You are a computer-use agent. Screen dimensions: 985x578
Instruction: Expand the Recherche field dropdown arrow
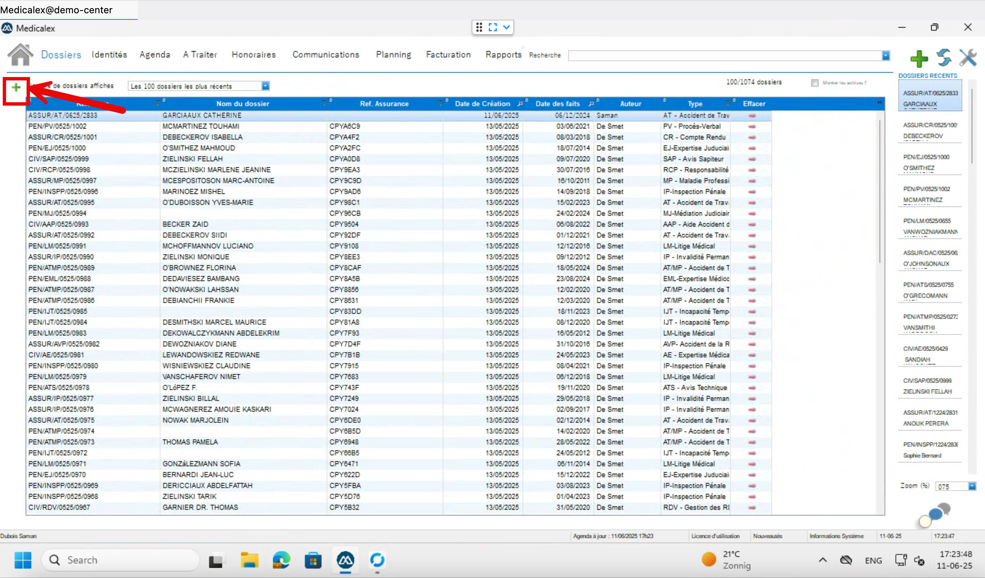pos(886,56)
